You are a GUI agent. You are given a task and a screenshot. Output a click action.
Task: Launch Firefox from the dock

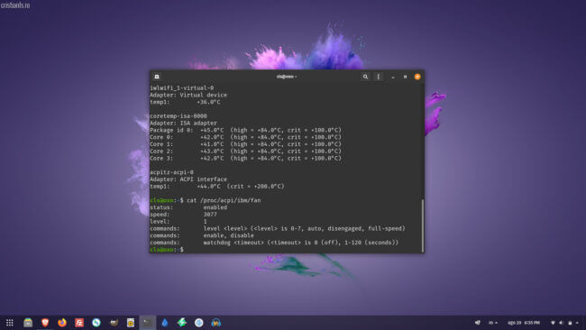pos(62,323)
